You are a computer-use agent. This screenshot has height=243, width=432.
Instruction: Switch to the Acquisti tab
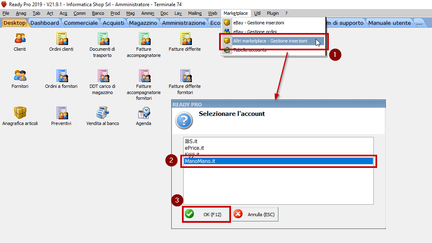pos(113,23)
